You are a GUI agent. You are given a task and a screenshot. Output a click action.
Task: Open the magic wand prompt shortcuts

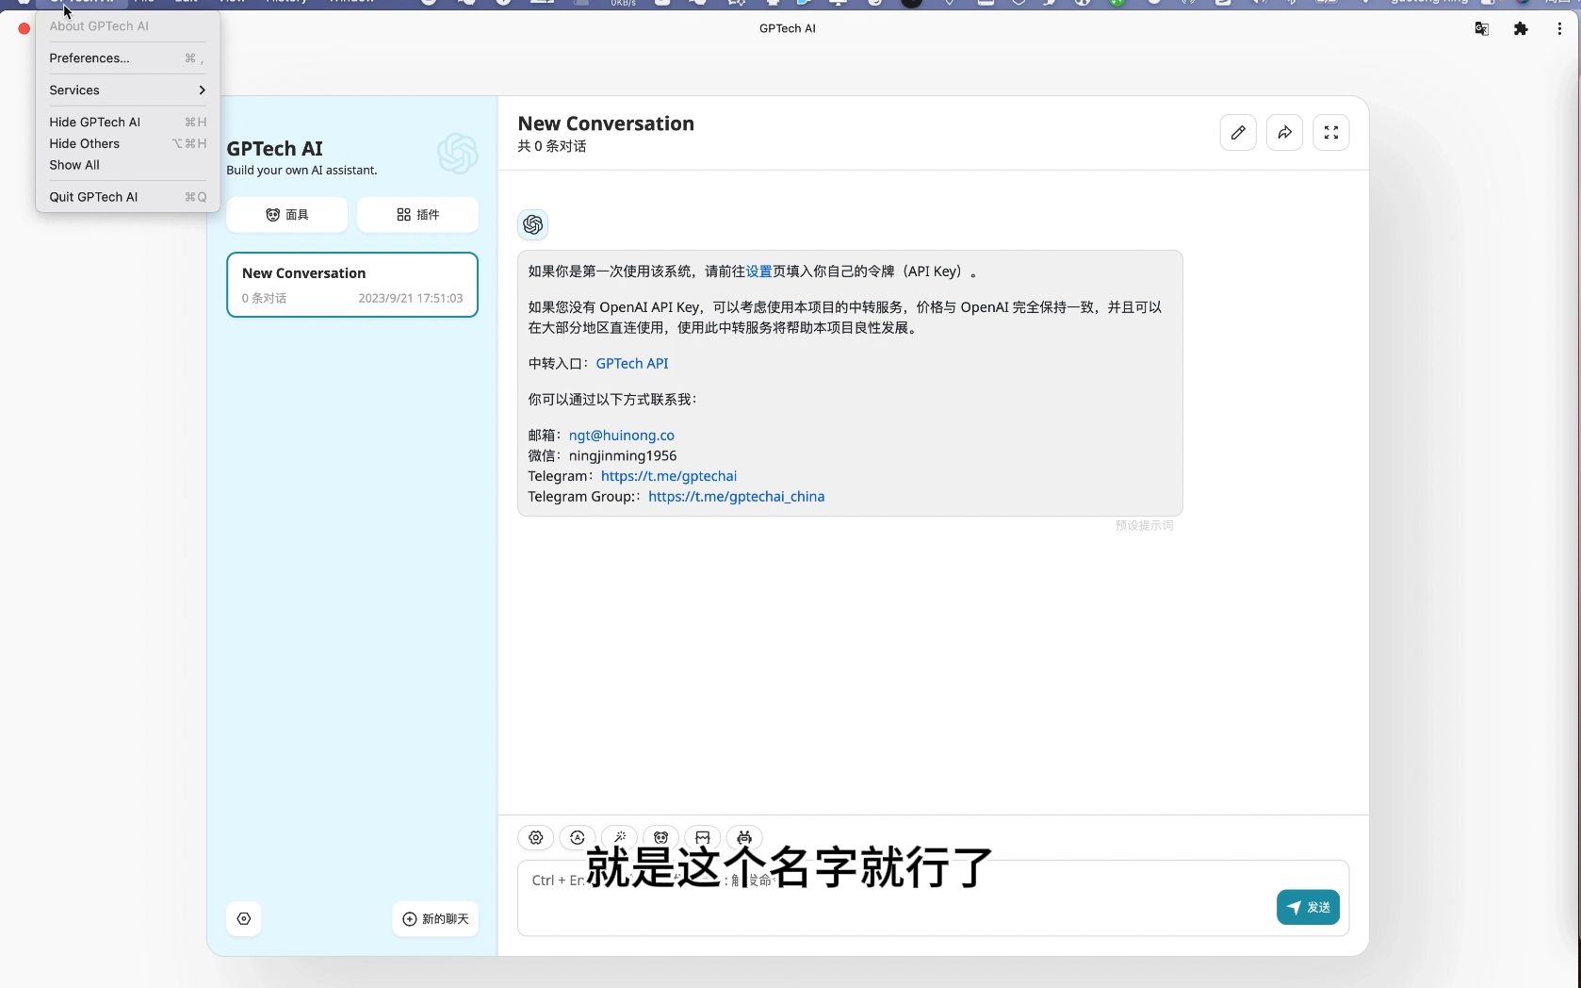(619, 837)
